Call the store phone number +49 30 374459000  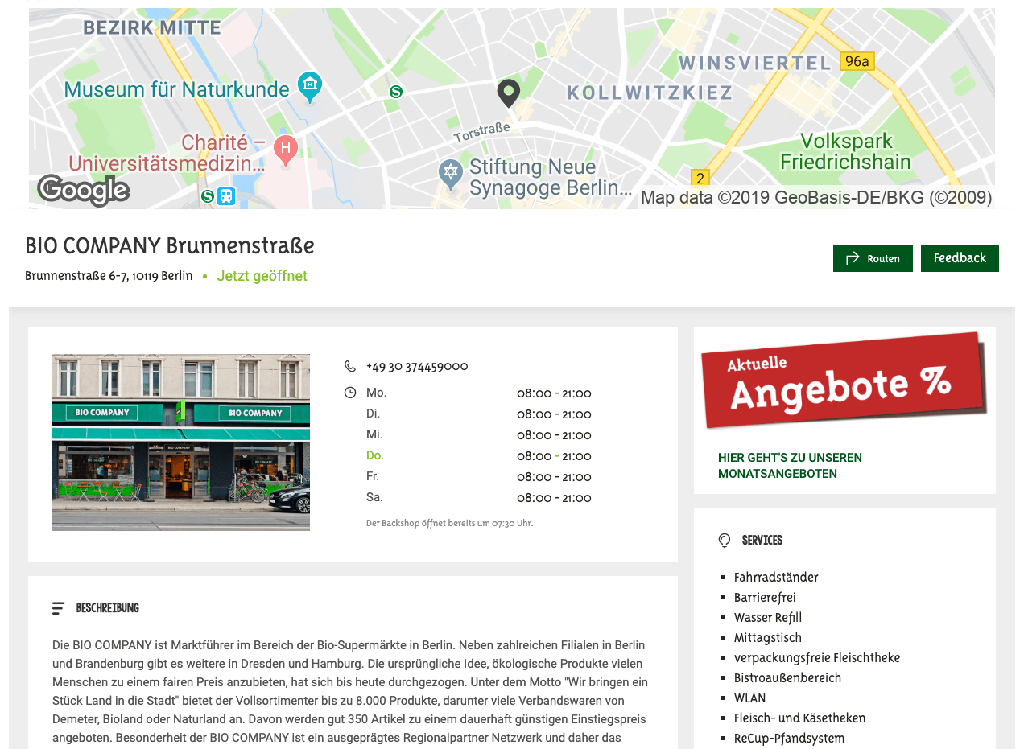tap(417, 366)
